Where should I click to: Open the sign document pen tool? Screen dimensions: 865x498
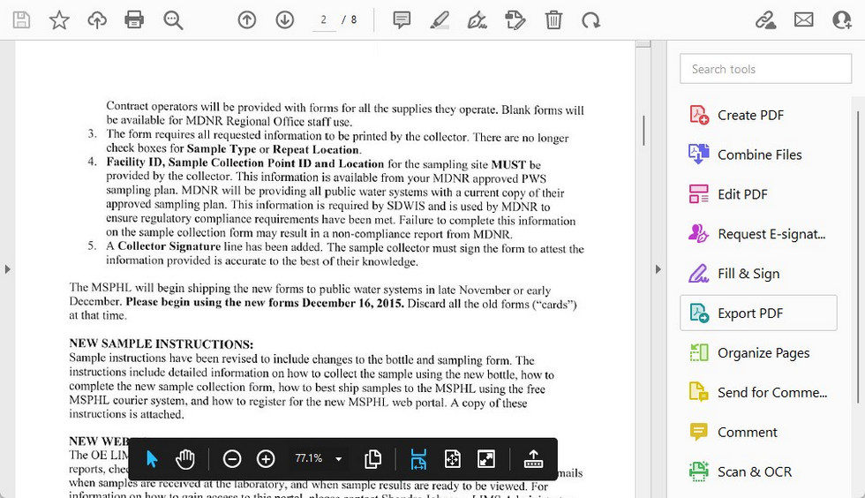click(x=478, y=20)
